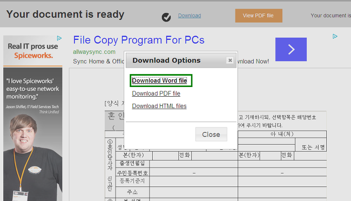Screen dimensions: 351x201
Task: Click 'Your document is ready' heading
Action: 65,15
